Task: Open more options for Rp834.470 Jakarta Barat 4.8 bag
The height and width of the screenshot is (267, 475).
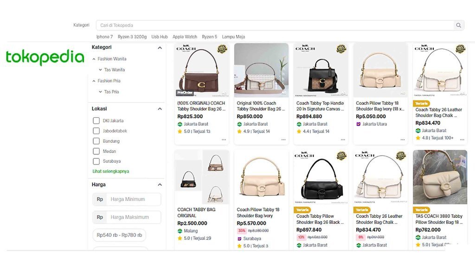Action: (x=462, y=140)
